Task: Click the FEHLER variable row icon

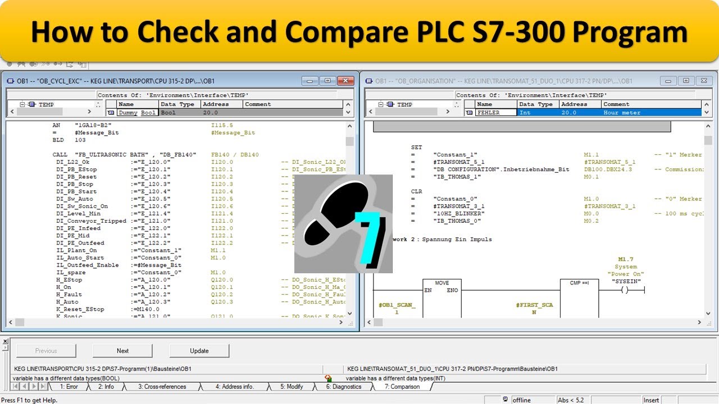Action: 469,112
